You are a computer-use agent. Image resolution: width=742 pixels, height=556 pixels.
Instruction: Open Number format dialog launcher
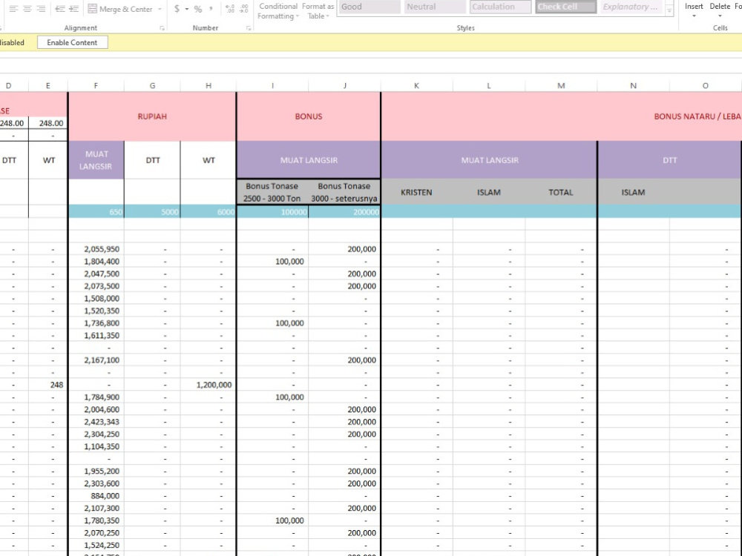pyautogui.click(x=249, y=28)
